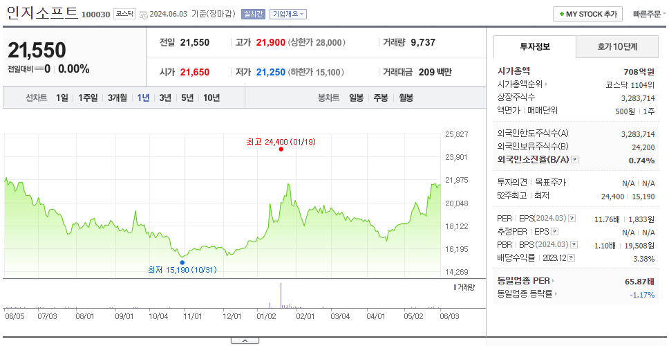
Task: Click 배당수익률 value 3.38%
Action: (644, 258)
